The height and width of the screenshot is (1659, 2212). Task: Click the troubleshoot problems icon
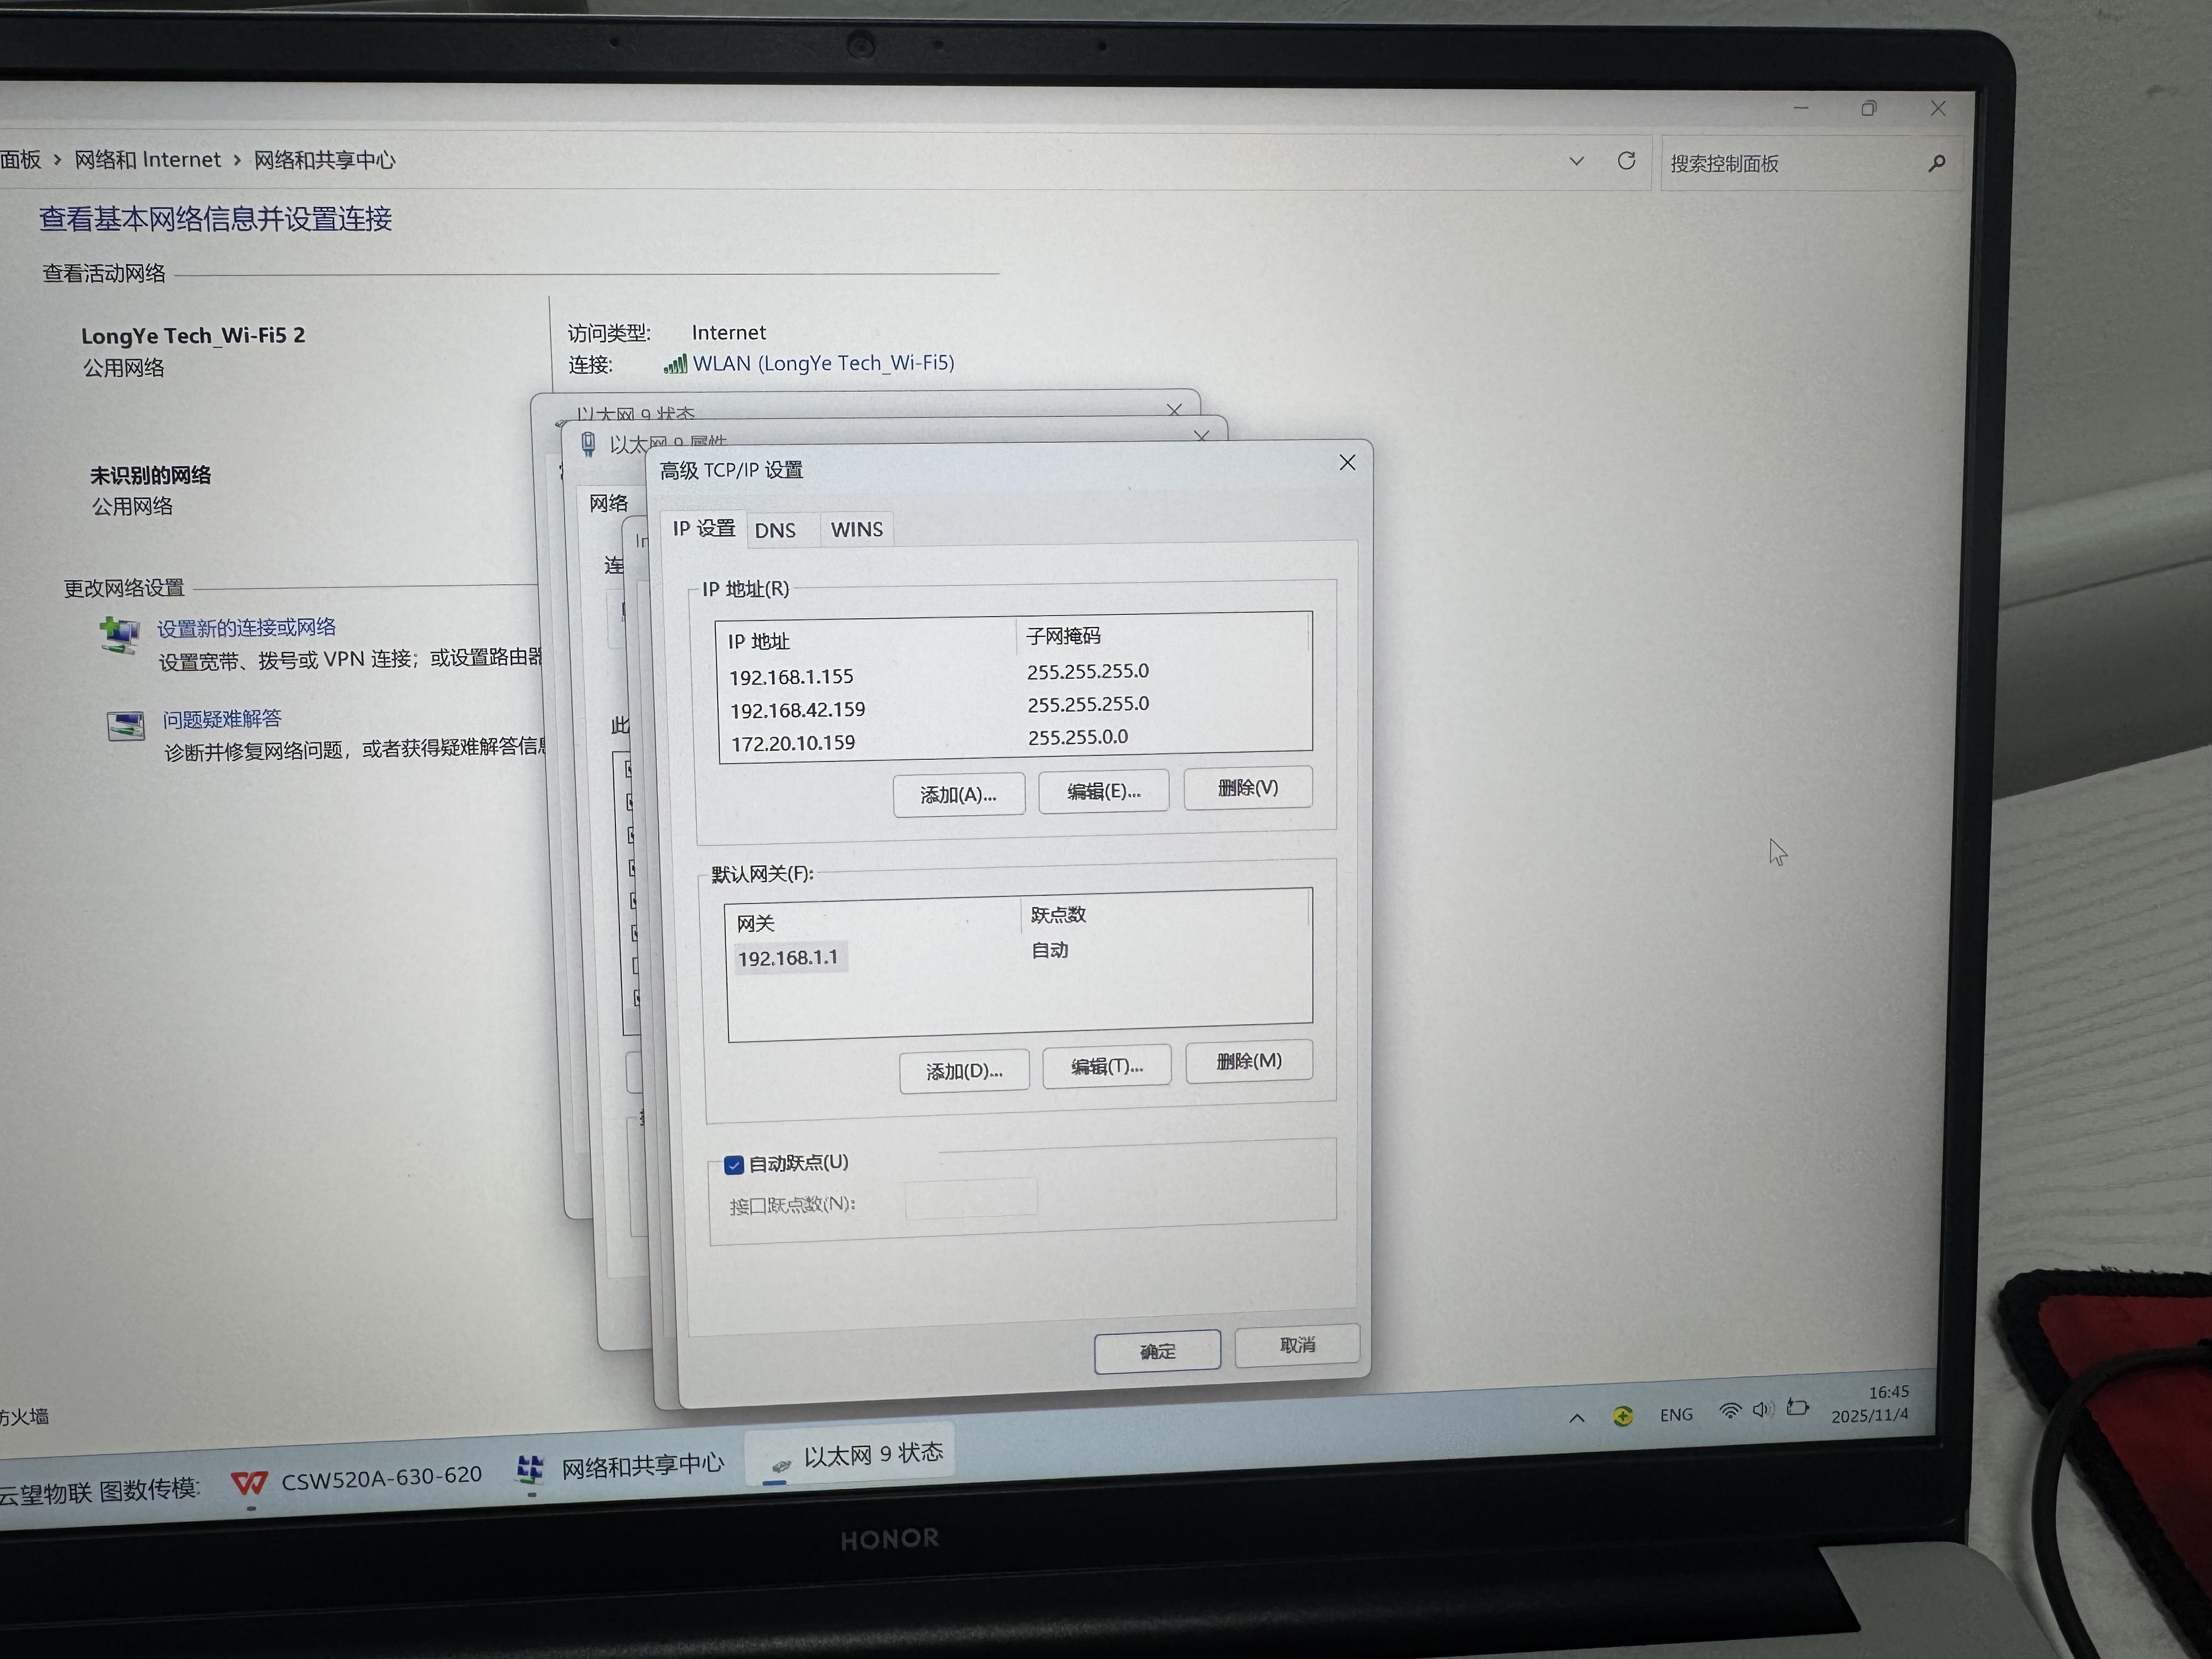126,725
